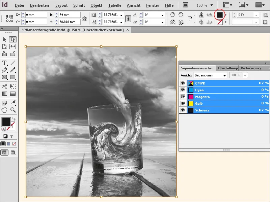Screen dimensions: 270x202
Task: Open the Fenster menu
Action: click(x=153, y=5)
